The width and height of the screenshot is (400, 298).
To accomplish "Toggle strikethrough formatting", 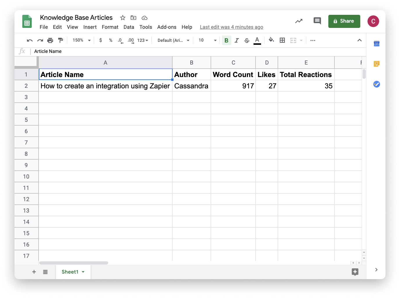I will [x=247, y=40].
